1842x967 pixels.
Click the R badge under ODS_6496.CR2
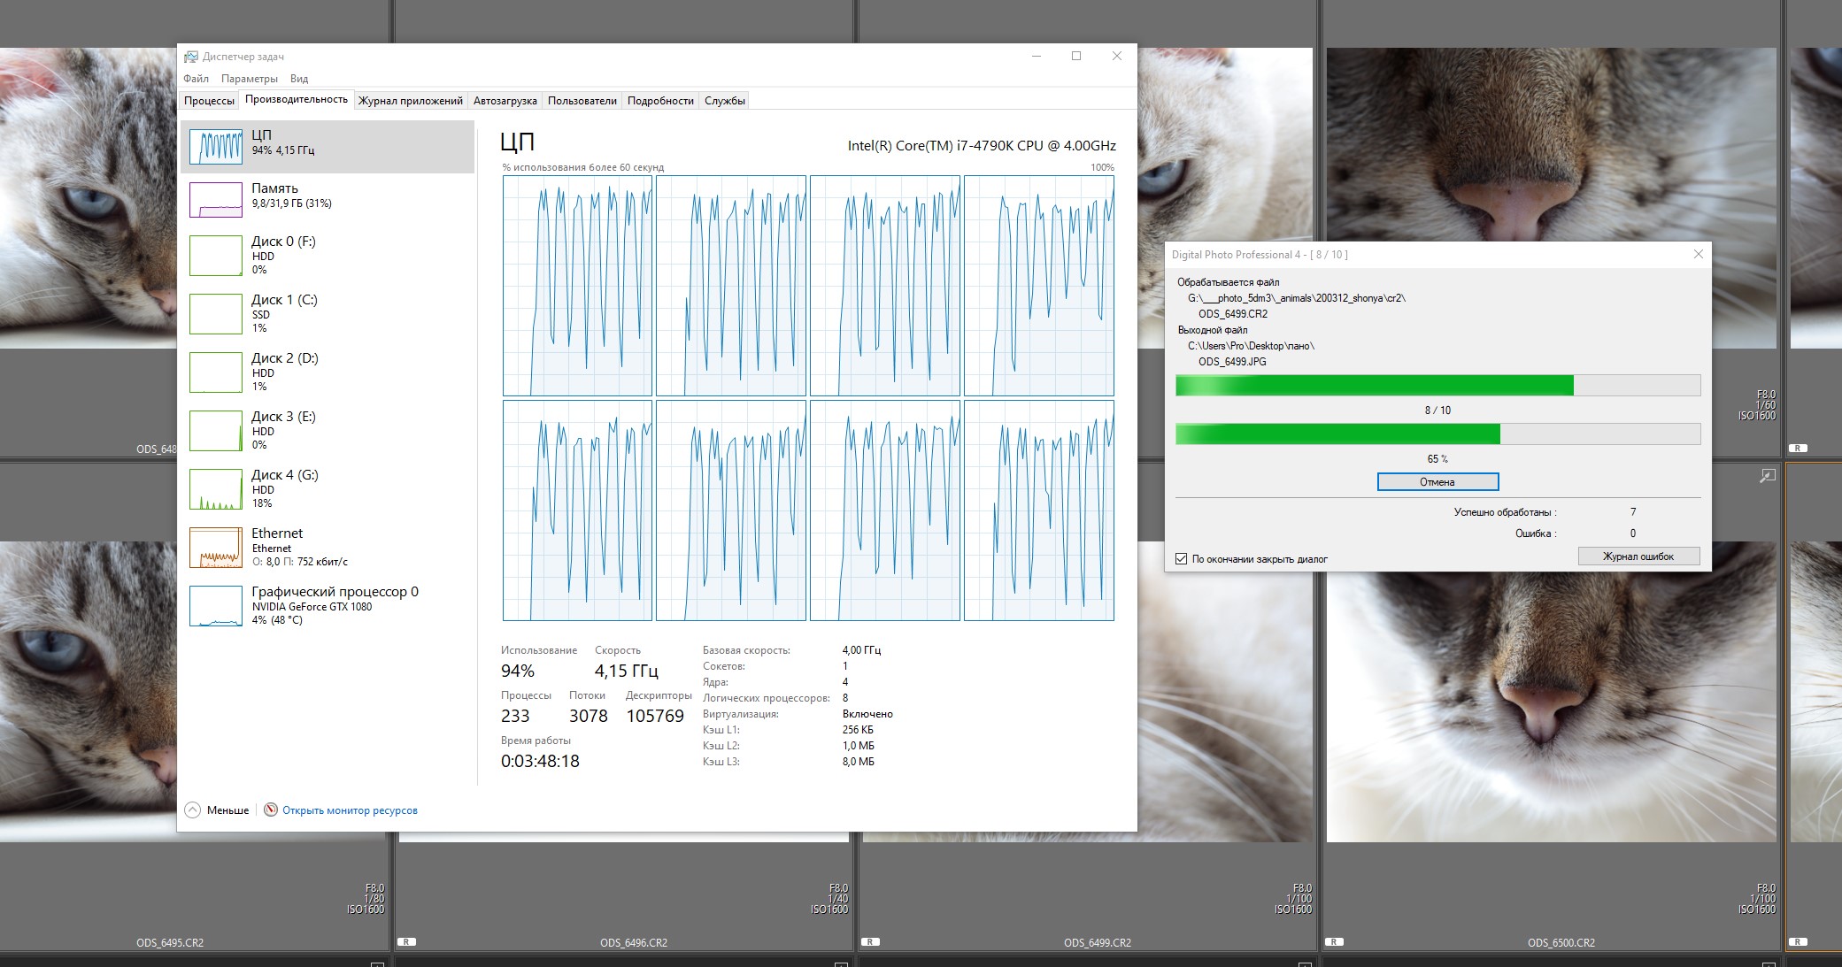click(406, 942)
